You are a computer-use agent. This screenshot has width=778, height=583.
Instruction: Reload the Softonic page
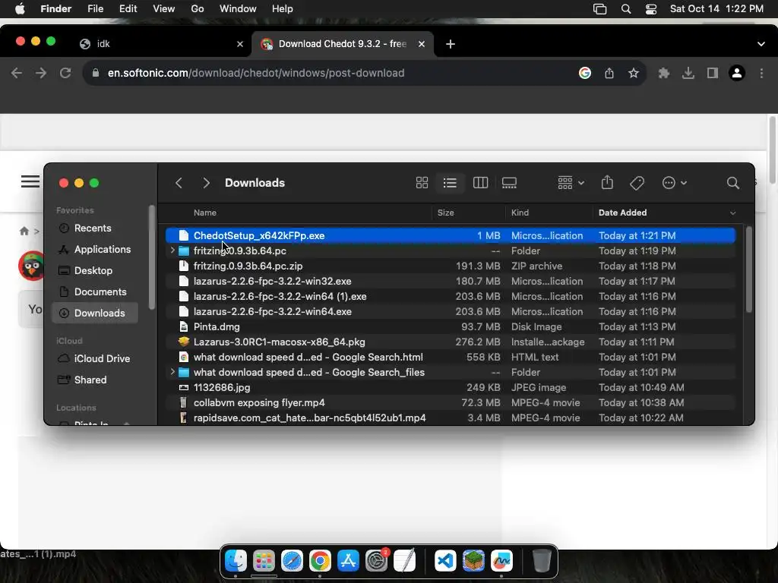tap(65, 73)
